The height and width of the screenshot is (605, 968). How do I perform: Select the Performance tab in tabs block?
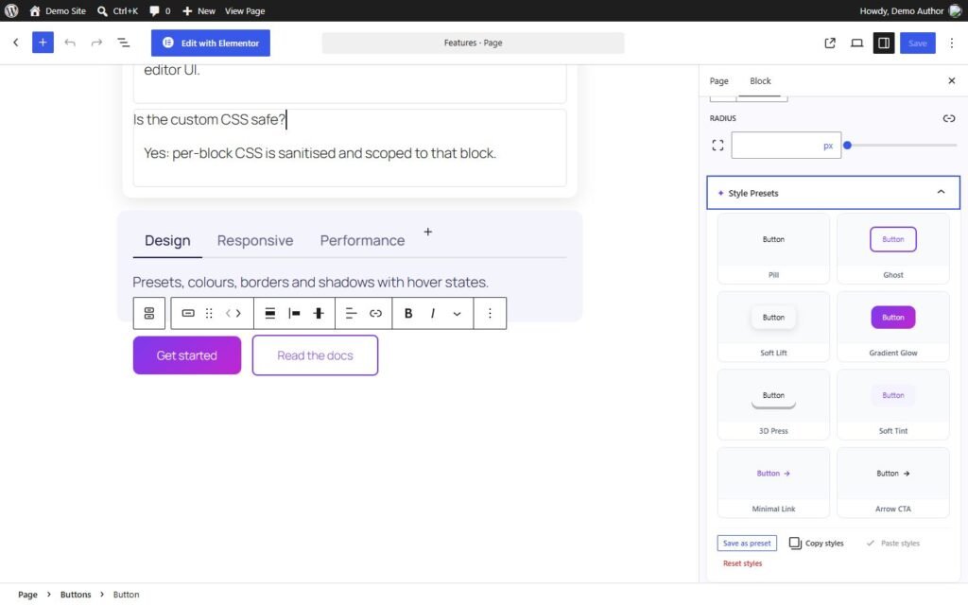362,240
